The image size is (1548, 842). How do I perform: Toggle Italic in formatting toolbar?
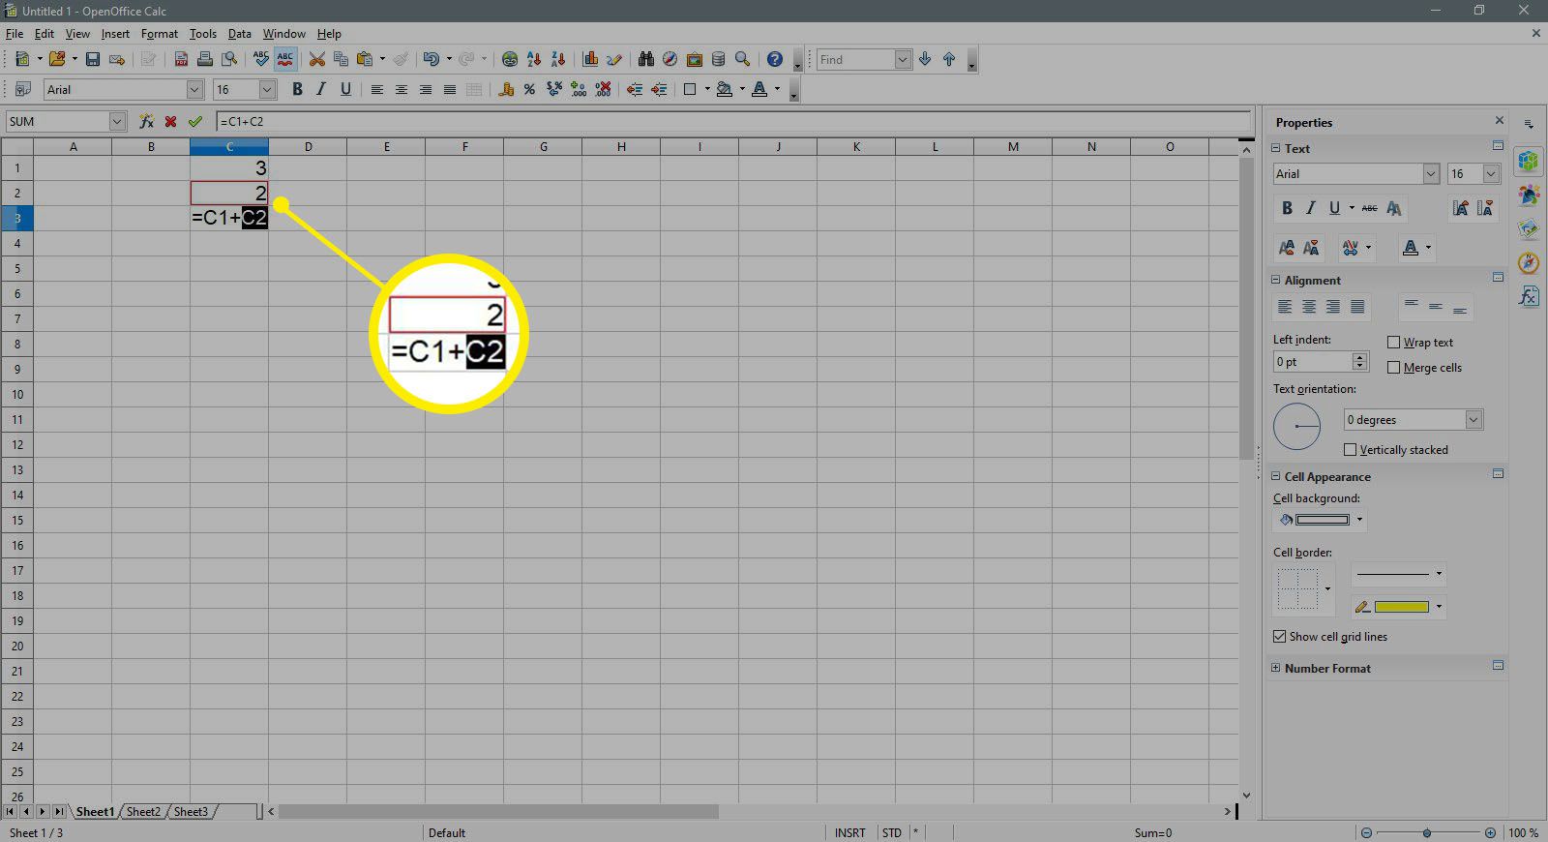(x=321, y=90)
